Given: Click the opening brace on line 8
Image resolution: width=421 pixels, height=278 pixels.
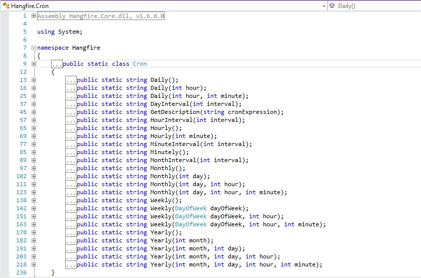Looking at the screenshot, I should point(39,56).
